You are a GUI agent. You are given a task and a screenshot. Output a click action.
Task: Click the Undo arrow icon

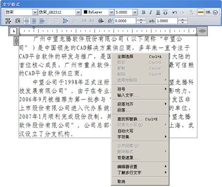point(174,12)
